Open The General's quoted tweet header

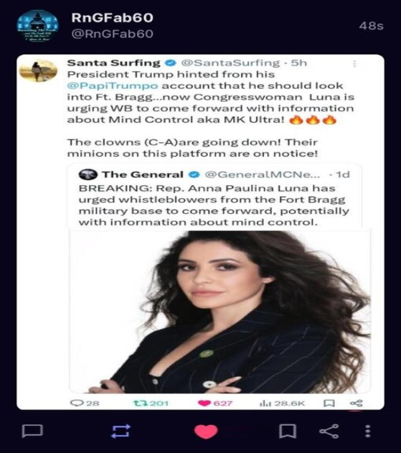pos(214,174)
